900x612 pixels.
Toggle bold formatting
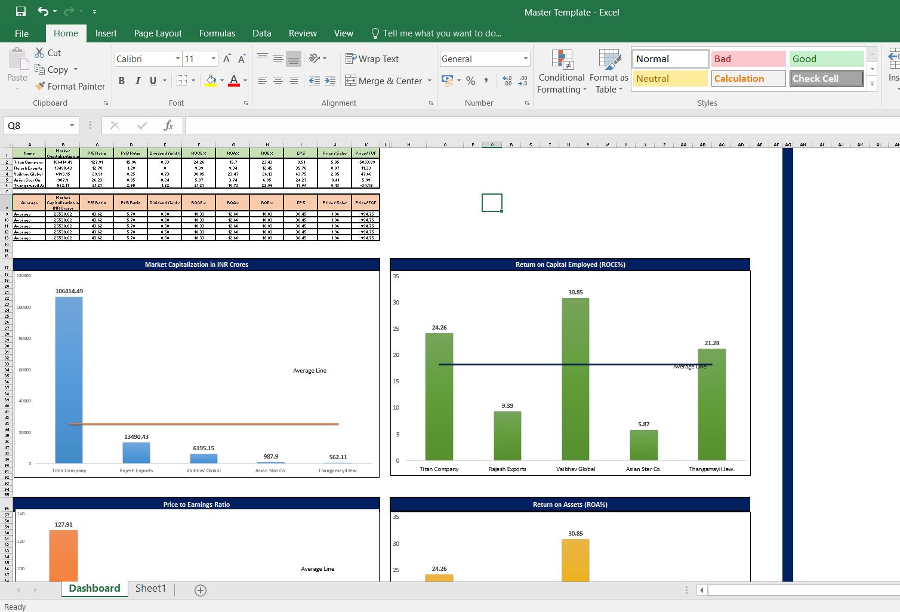[x=122, y=81]
